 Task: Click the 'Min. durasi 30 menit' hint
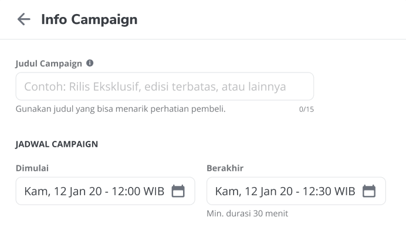[x=247, y=213]
